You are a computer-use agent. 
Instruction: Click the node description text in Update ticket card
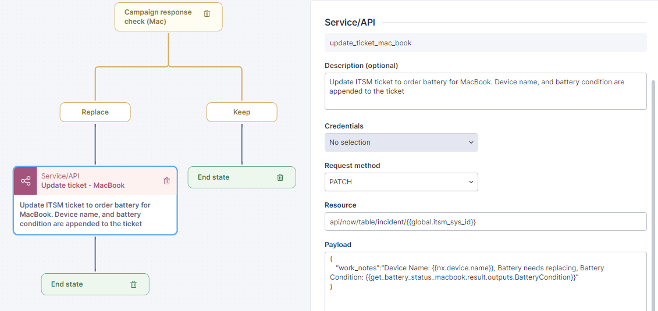click(x=85, y=214)
